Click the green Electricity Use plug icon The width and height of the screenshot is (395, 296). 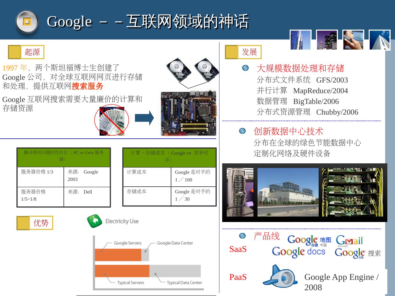tap(94, 221)
